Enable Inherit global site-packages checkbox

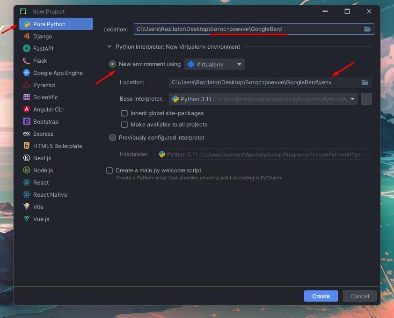[124, 113]
